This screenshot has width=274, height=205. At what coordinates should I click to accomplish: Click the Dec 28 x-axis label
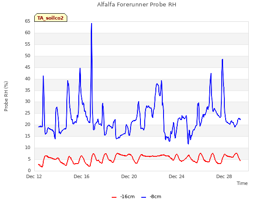point(224,176)
